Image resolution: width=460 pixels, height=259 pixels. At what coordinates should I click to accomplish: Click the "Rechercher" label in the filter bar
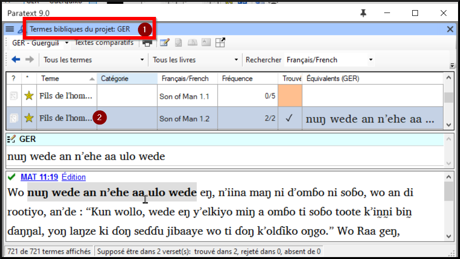click(x=264, y=60)
